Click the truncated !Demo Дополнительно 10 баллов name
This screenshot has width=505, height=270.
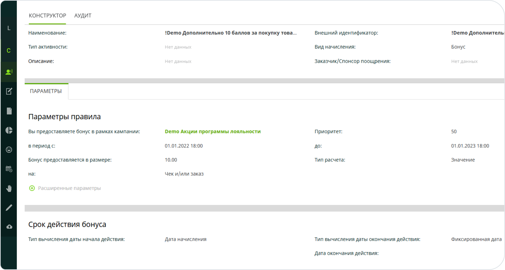click(x=231, y=33)
